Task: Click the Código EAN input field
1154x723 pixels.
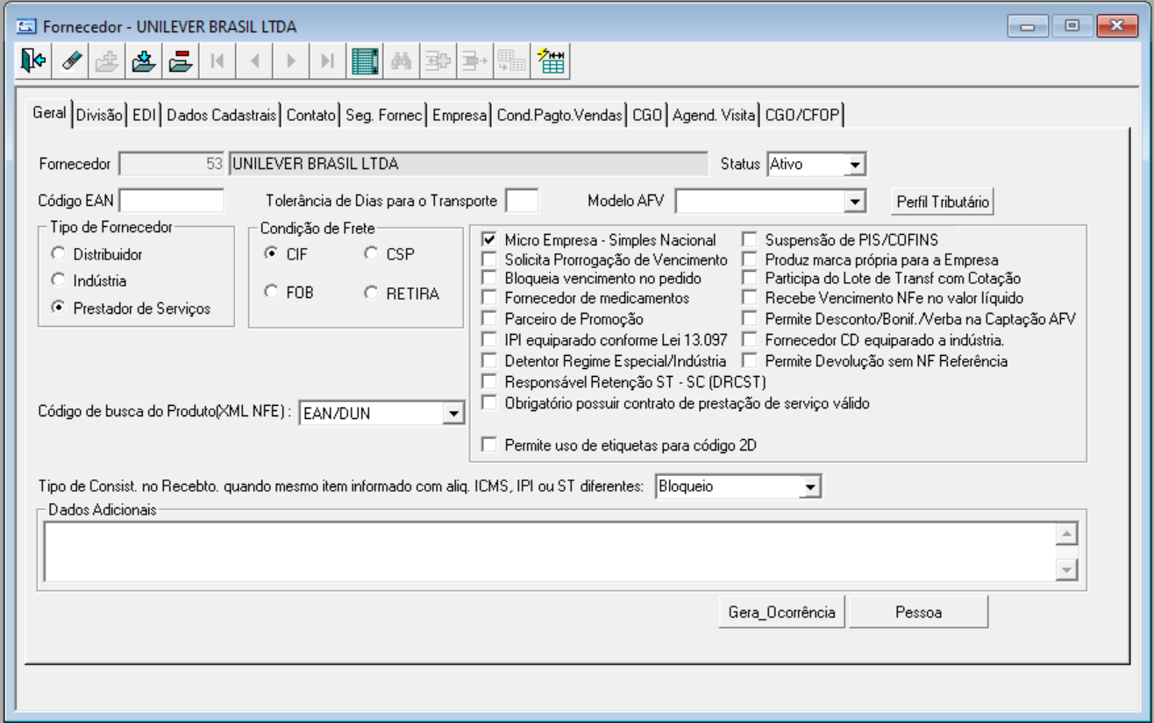Action: (172, 202)
